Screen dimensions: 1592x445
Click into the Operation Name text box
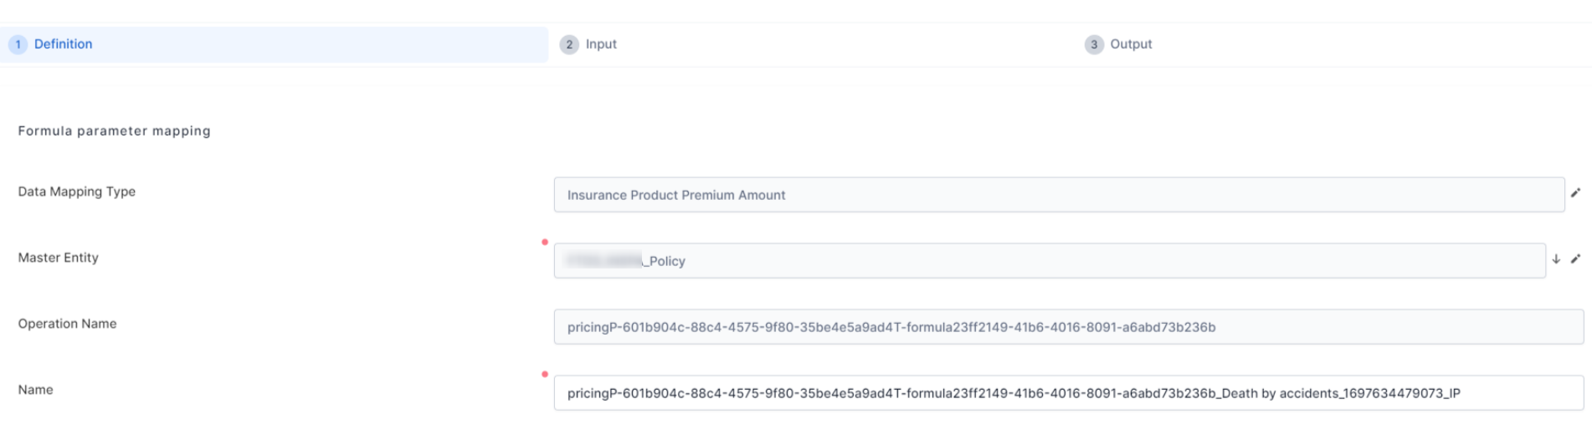1068,327
